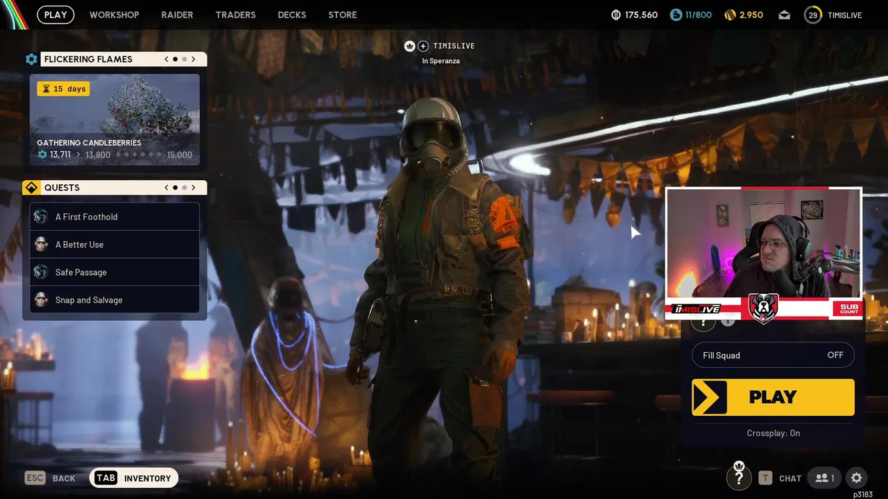Viewport: 888px width, 499px height.
Task: Switch to the WORKSHOP tab
Action: (x=114, y=15)
